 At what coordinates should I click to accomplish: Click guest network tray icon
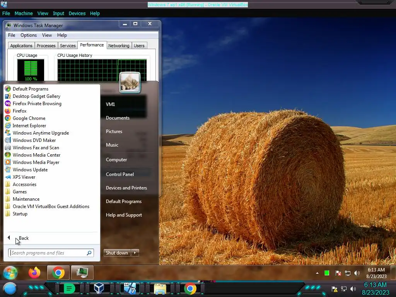(348, 273)
